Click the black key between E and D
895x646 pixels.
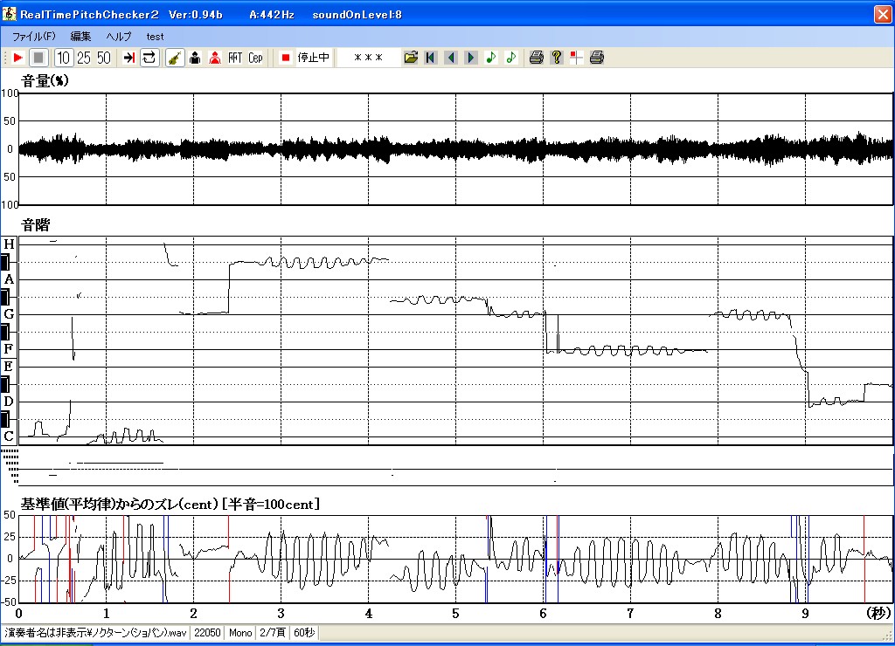(5, 384)
